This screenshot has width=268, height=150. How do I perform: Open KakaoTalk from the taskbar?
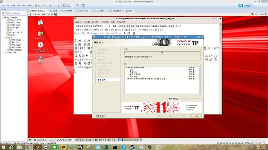coord(63,147)
